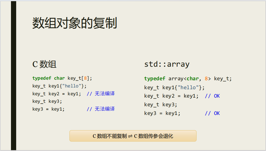266x151 pixels.
Task: Click the OK comment after key3 = key1
Action: tap(212, 113)
